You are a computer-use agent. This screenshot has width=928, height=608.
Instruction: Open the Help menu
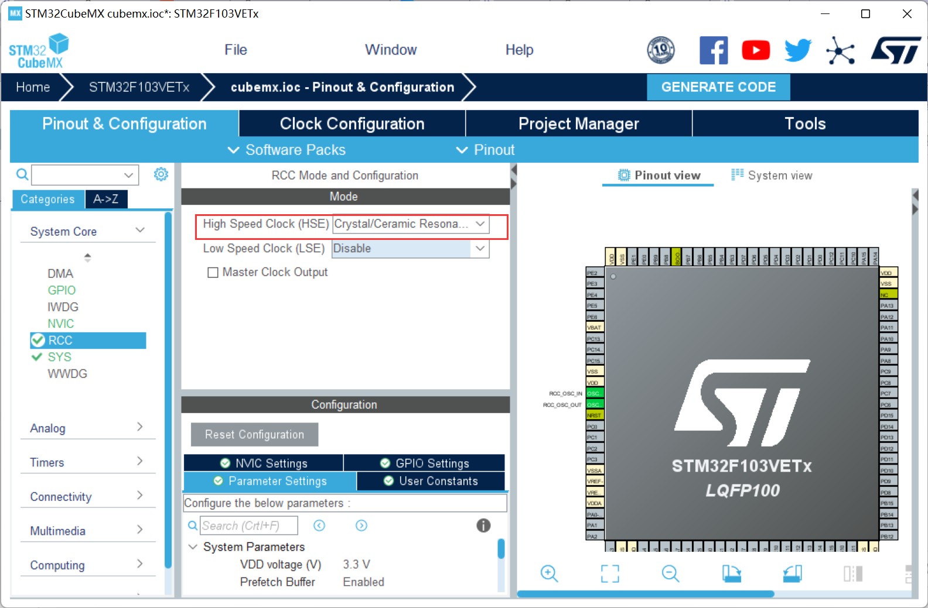(x=519, y=50)
